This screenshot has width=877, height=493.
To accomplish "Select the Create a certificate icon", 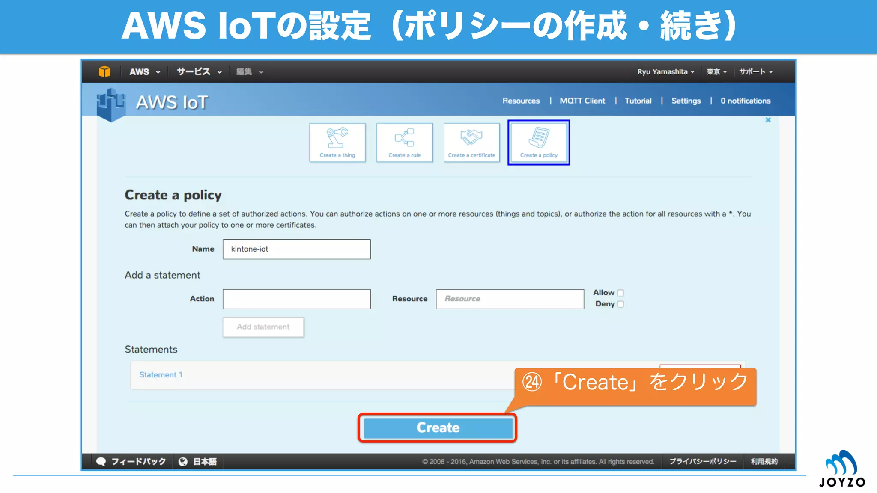I will pyautogui.click(x=471, y=143).
